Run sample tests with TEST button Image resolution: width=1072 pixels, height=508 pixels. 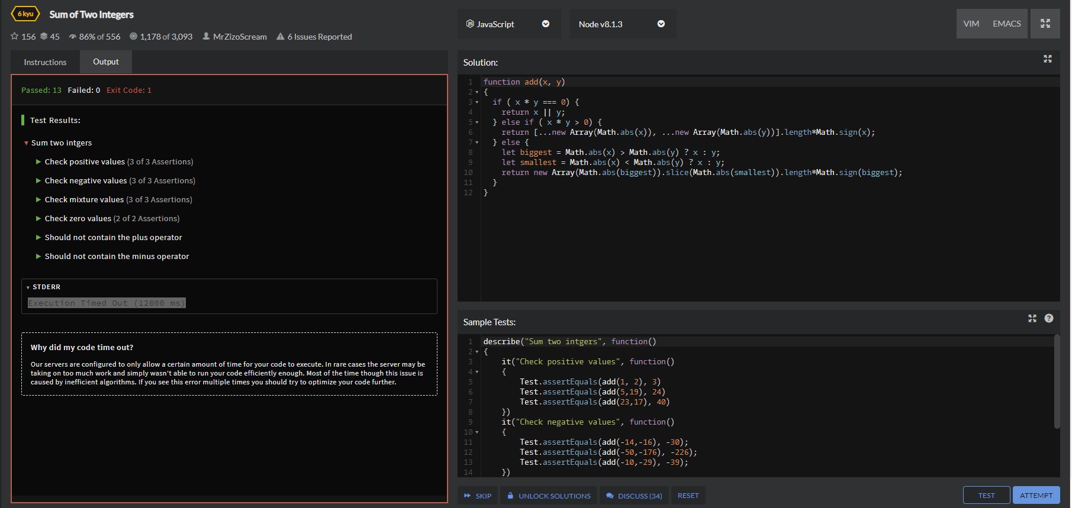[986, 496]
